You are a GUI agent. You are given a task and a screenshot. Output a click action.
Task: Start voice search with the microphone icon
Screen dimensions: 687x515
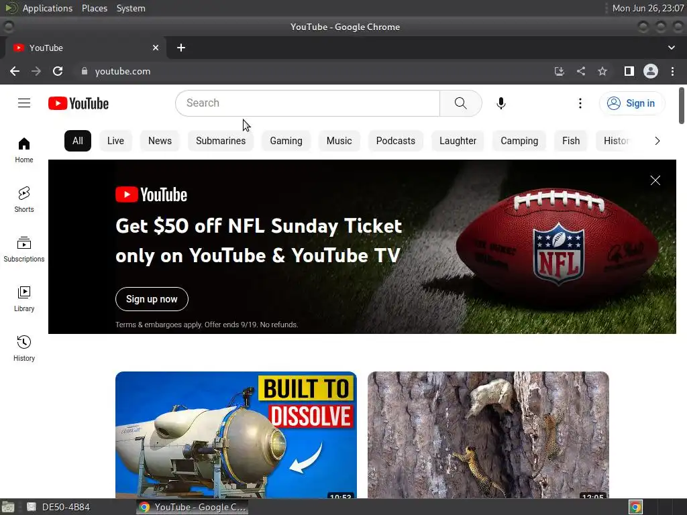tap(500, 103)
